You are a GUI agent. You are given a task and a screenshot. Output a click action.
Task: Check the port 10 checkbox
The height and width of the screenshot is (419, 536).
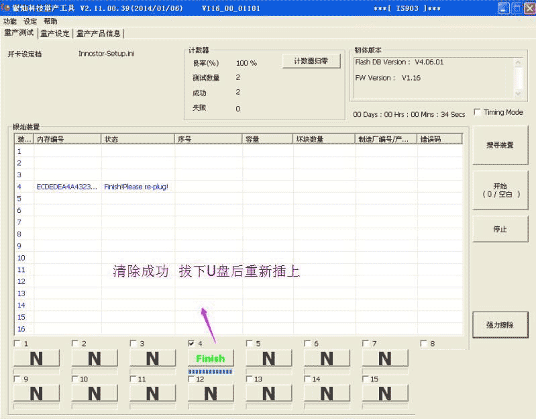[x=75, y=379]
